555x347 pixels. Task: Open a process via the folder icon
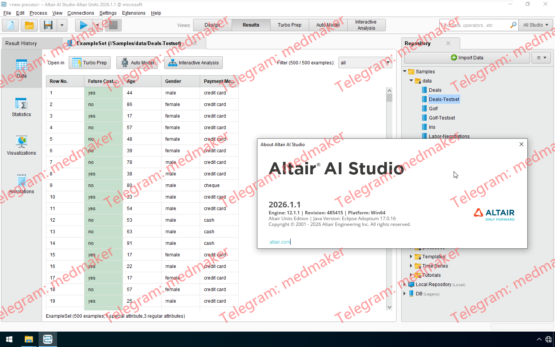click(x=29, y=25)
